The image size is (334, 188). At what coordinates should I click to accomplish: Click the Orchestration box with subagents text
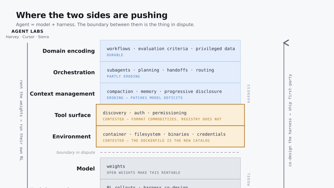coord(170,72)
